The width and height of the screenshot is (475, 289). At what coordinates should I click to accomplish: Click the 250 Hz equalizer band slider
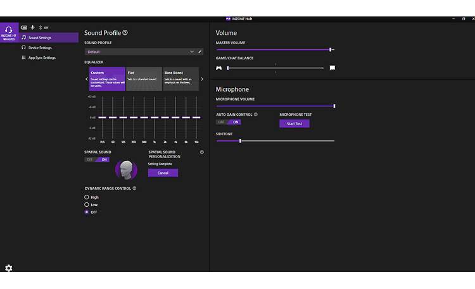click(x=134, y=118)
